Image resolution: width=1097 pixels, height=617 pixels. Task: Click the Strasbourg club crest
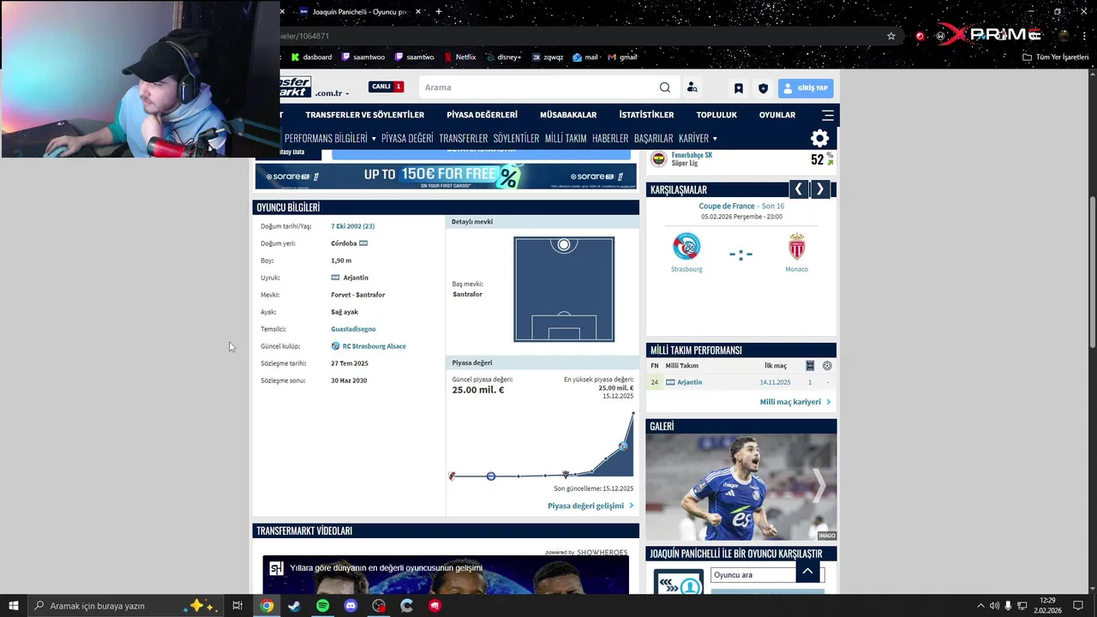point(686,247)
